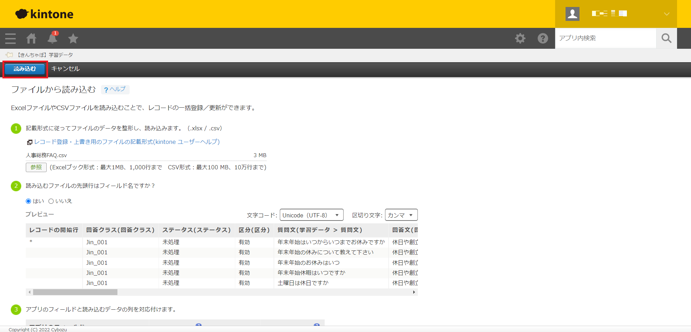Expand the user account menu chevron
Screen dimensions: 691x332
(666, 14)
